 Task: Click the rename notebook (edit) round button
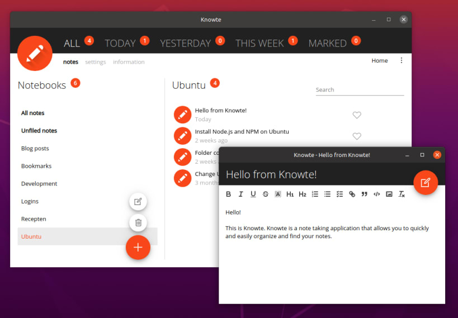[138, 202]
